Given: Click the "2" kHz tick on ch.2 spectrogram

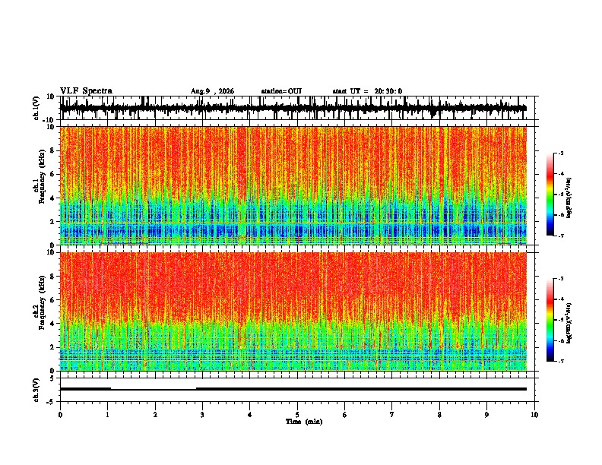Looking at the screenshot, I should point(53,347).
